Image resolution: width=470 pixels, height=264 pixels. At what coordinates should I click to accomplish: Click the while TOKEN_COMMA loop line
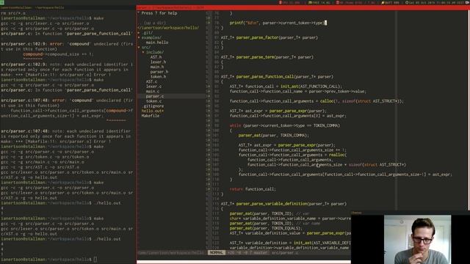[x=284, y=125]
